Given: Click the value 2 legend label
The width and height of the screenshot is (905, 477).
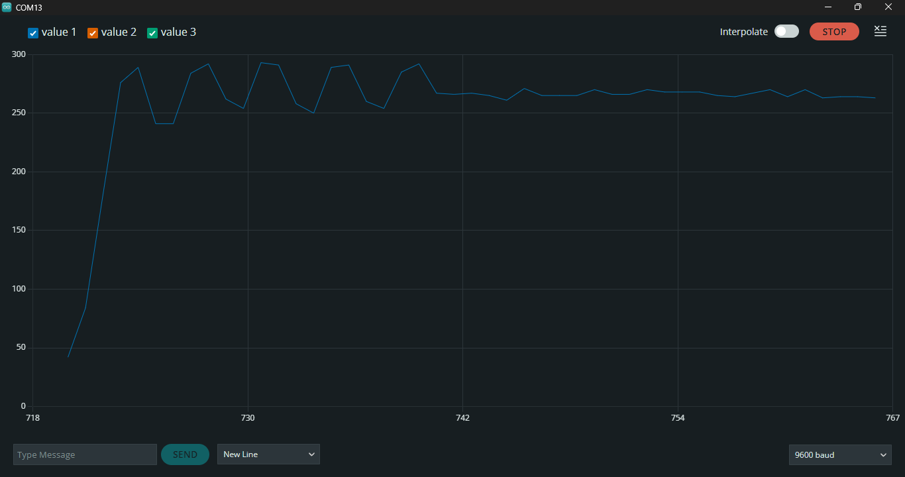Looking at the screenshot, I should click(119, 32).
